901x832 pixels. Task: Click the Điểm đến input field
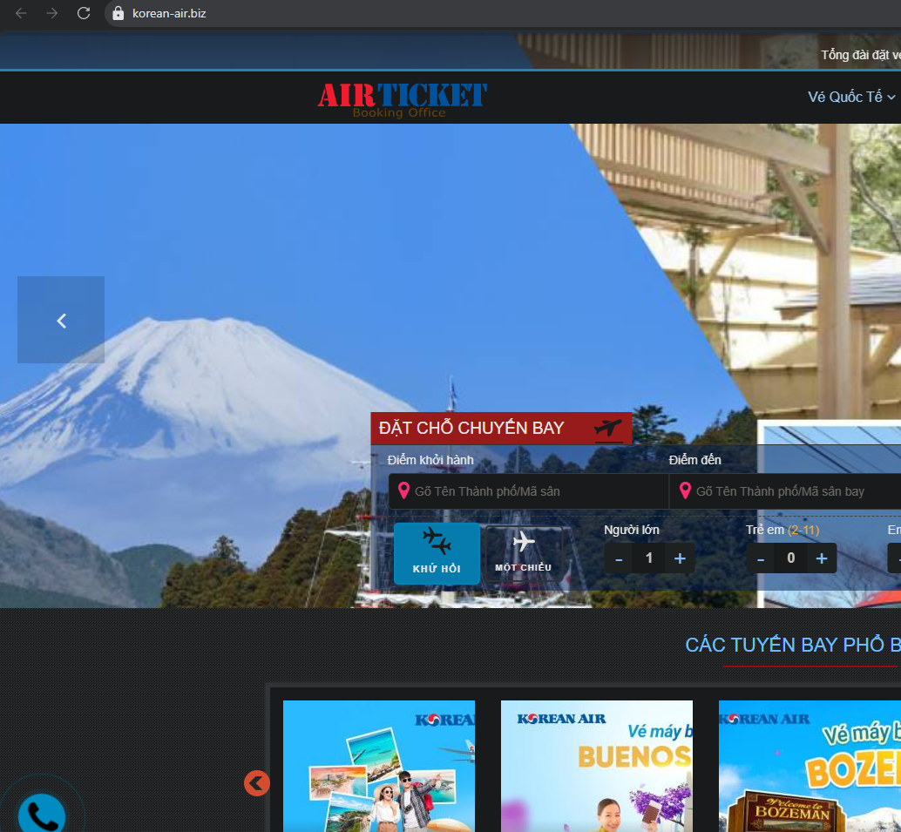click(785, 491)
